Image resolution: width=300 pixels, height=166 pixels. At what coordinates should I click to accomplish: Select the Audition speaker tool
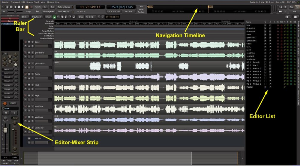pos(66,17)
